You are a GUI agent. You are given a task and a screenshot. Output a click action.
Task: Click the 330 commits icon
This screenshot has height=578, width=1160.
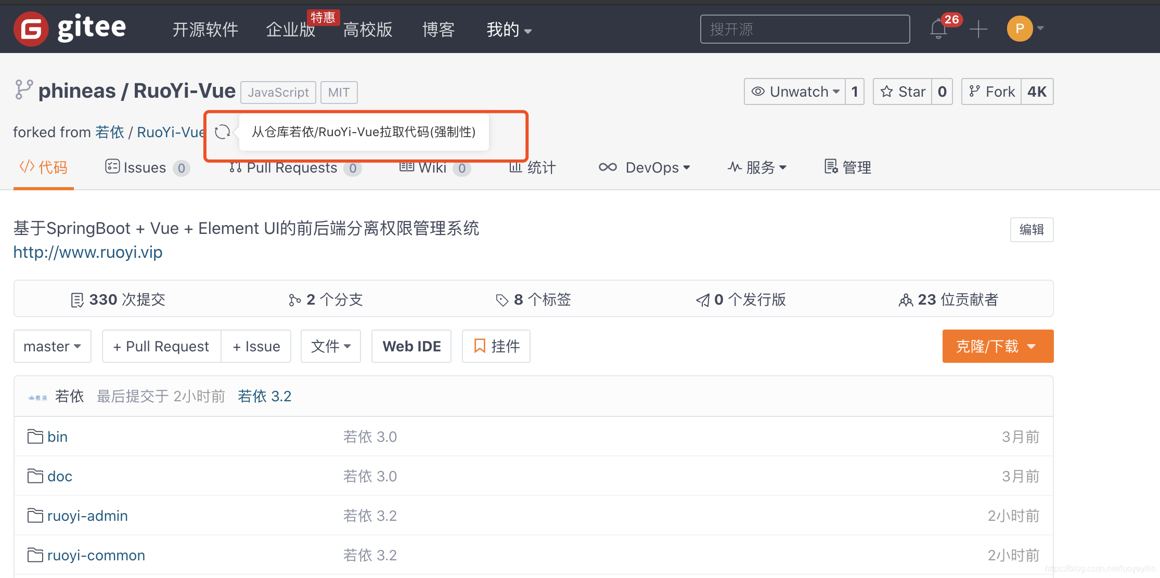[x=77, y=300]
